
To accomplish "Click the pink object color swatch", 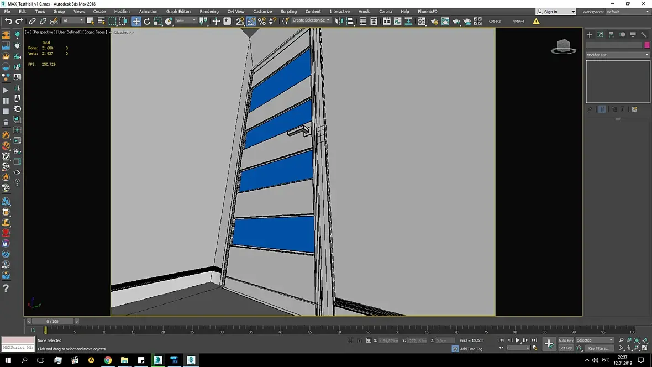I will click(647, 45).
